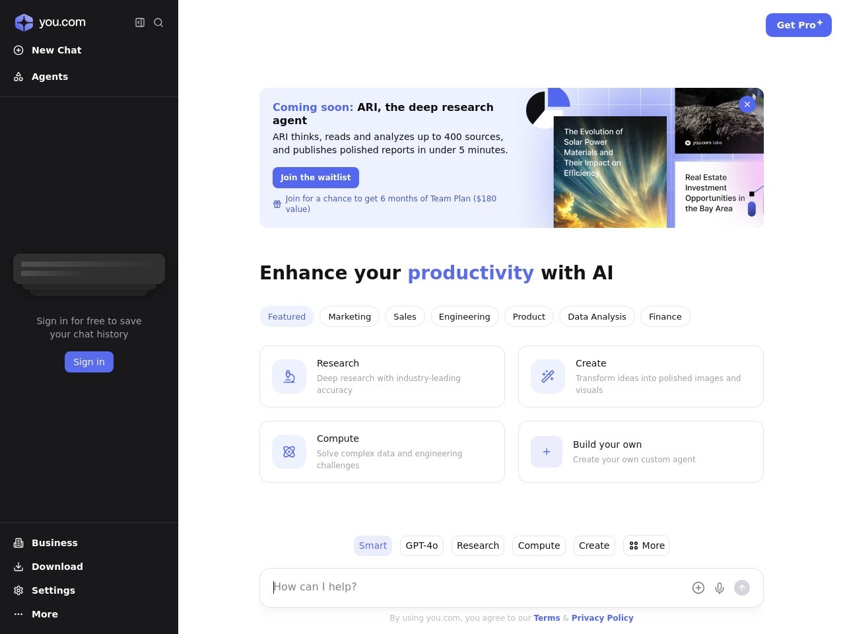
Task: Click the Join the waitlist button
Action: click(x=316, y=178)
